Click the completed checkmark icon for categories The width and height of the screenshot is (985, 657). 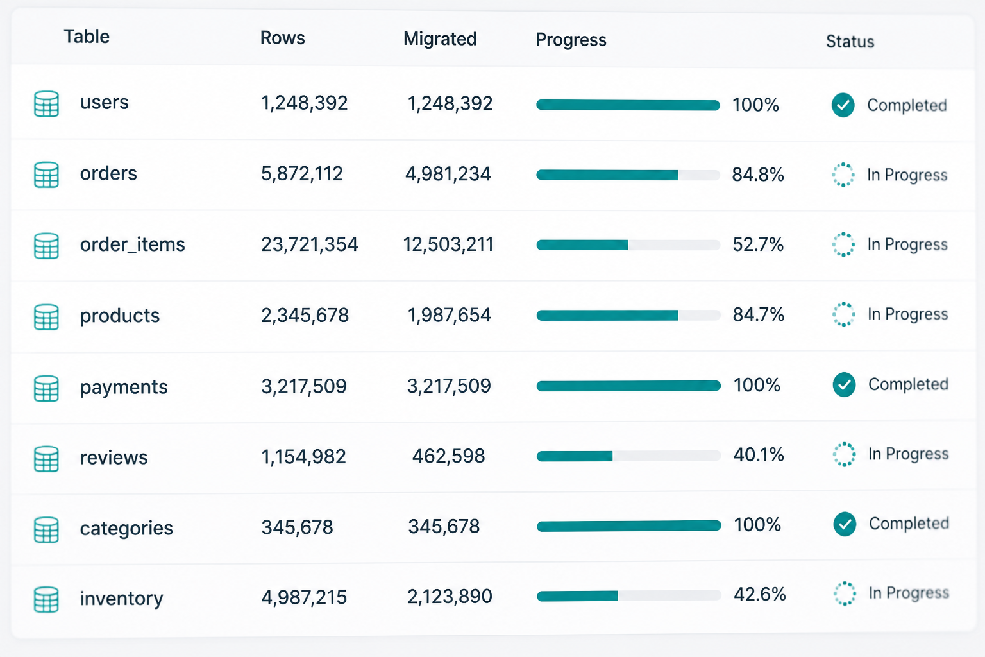[x=845, y=524]
